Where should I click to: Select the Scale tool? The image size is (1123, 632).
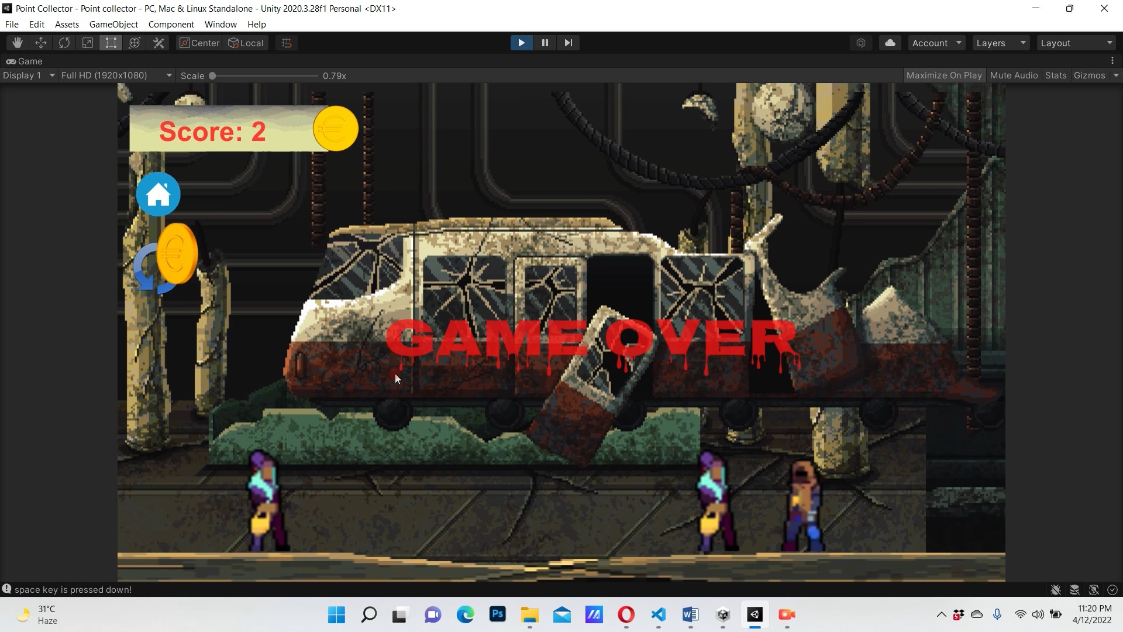[88, 43]
